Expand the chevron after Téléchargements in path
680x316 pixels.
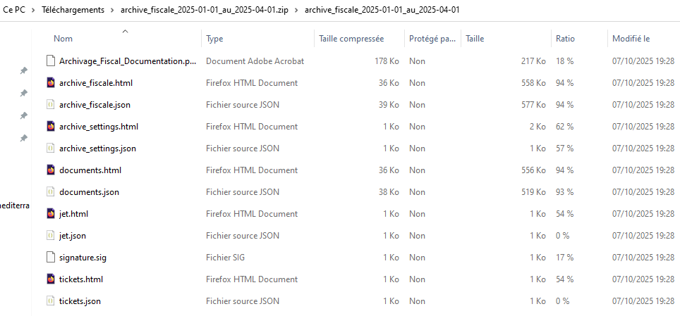[x=113, y=11]
